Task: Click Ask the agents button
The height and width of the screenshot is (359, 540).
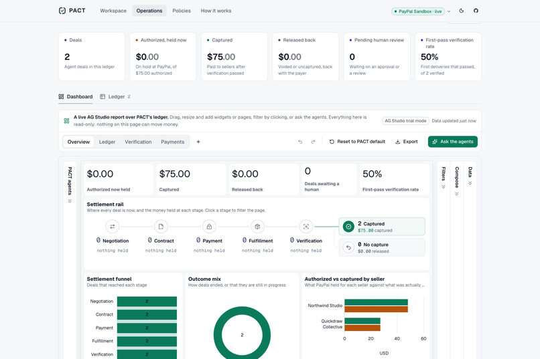Action: pyautogui.click(x=453, y=142)
